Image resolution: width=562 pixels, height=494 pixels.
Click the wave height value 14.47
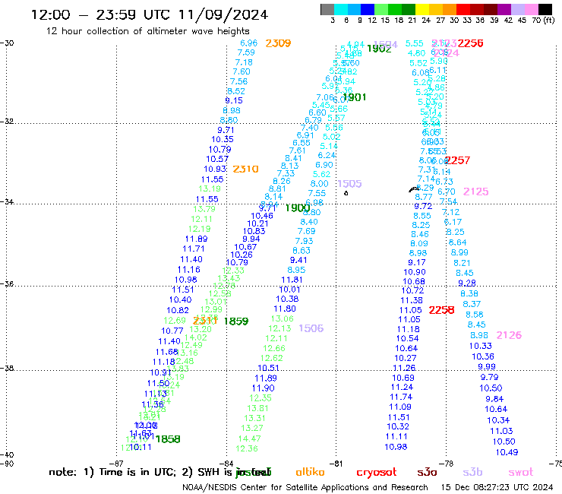point(249,439)
